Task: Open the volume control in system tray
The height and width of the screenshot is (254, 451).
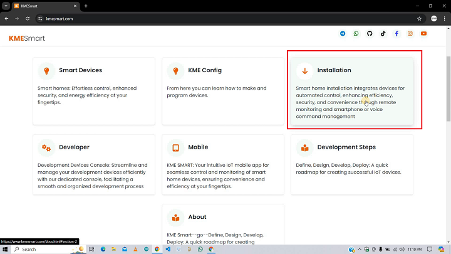Action: pos(402,250)
